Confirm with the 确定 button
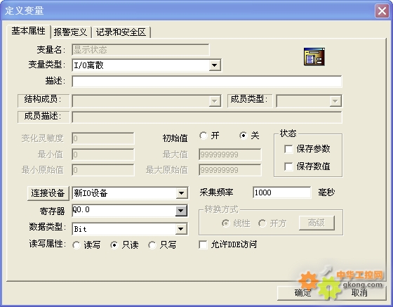The width and height of the screenshot is (393, 307). [303, 293]
